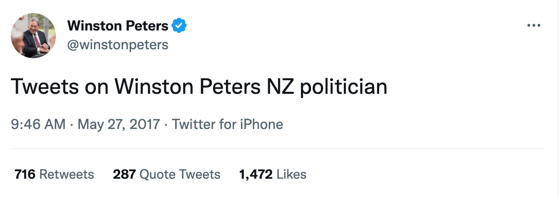559x197 pixels.
Task: Open the @winstonpeters handle link
Action: 118,45
